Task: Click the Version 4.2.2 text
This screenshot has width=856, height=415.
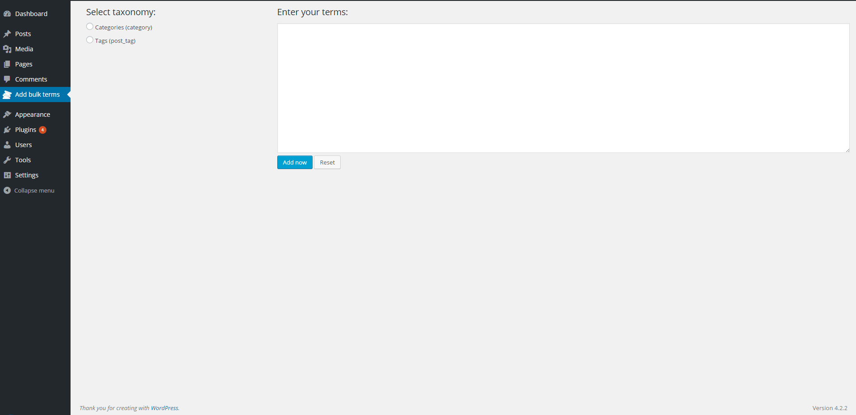Action: (830, 408)
